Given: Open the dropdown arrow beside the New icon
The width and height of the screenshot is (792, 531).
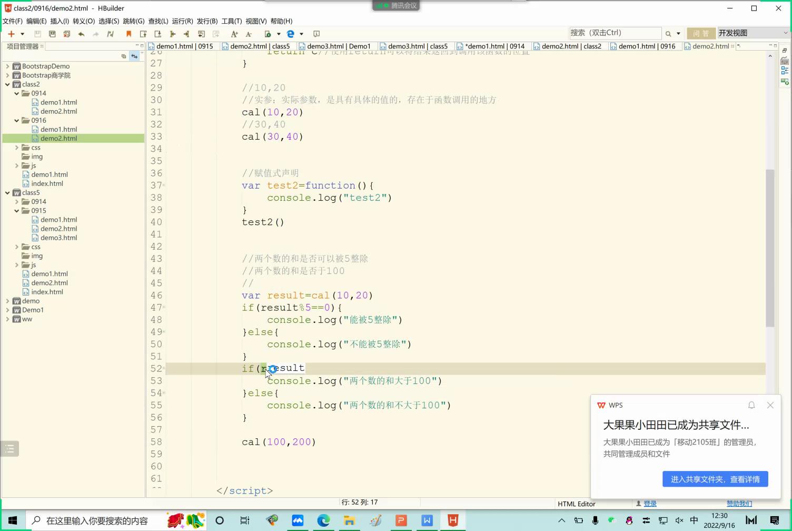Looking at the screenshot, I should (x=22, y=34).
